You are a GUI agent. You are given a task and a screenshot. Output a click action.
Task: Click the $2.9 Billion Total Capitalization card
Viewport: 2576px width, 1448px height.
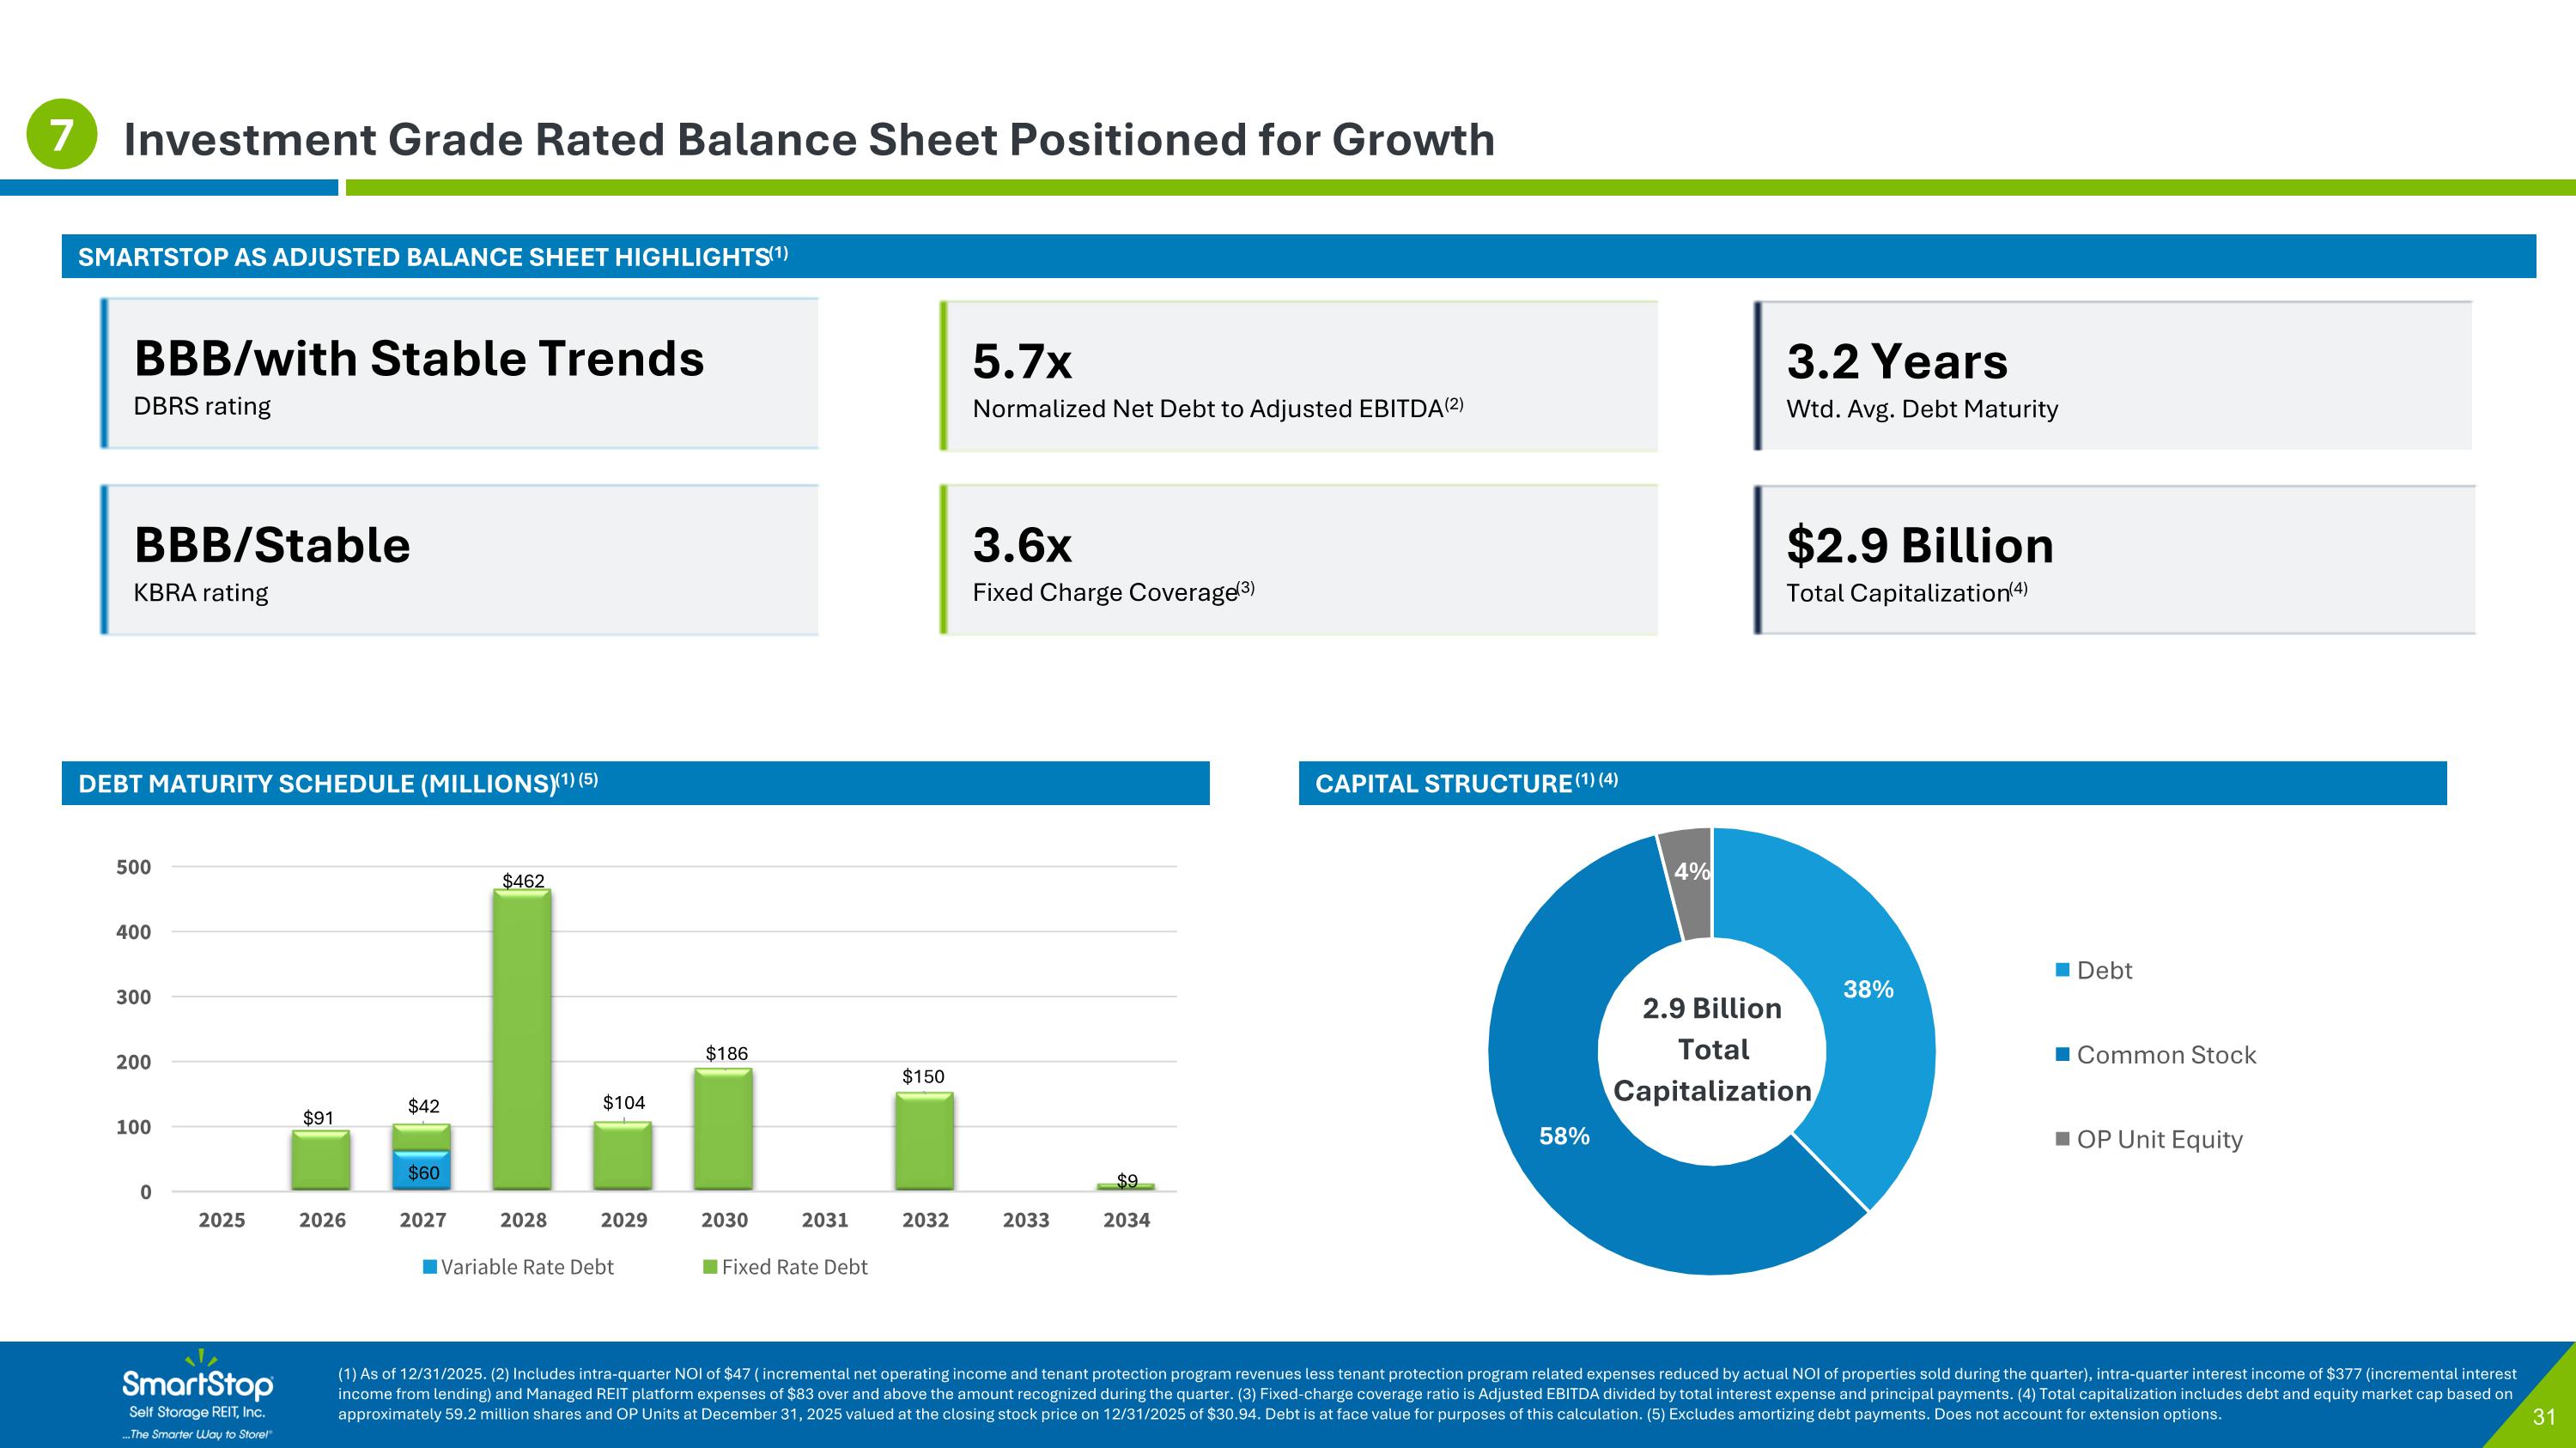(x=2114, y=560)
